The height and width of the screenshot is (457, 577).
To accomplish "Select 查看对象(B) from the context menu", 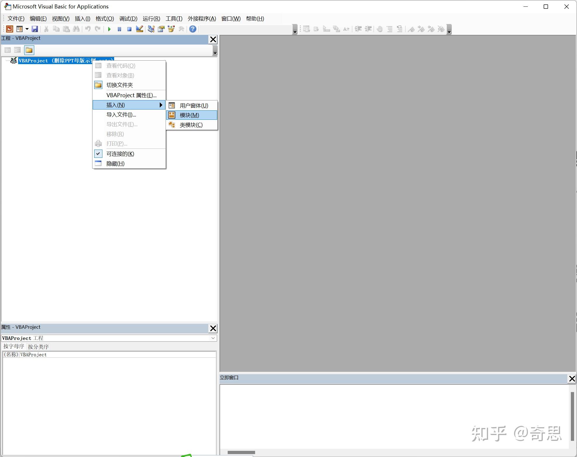I will pos(120,75).
